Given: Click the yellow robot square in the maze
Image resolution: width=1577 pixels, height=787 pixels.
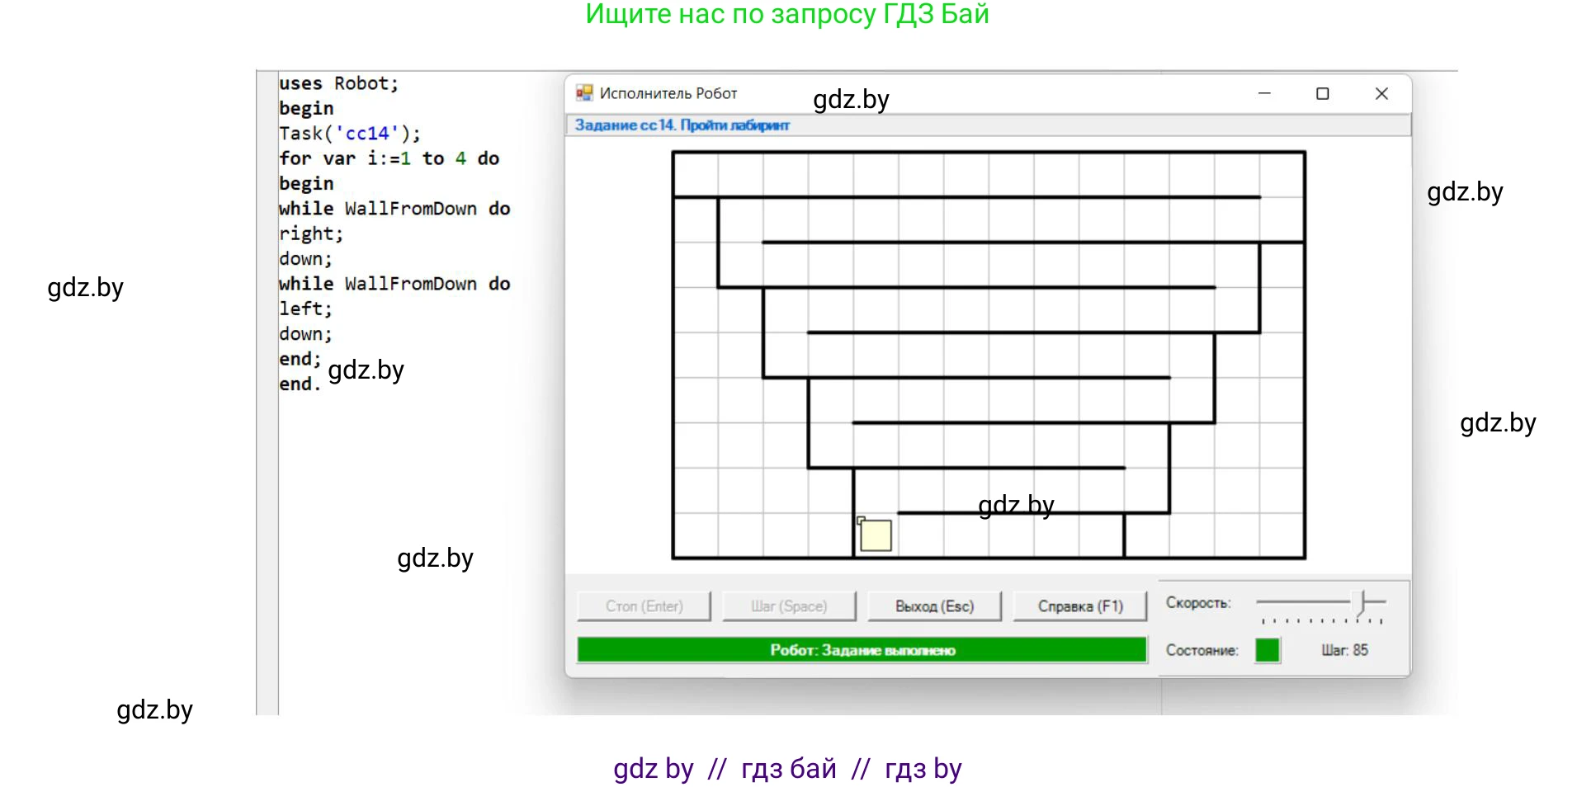Looking at the screenshot, I should 876,535.
